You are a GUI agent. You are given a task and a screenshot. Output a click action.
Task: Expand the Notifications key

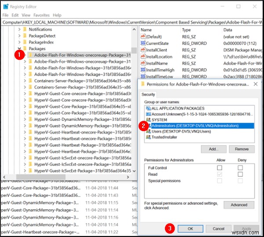(19, 29)
